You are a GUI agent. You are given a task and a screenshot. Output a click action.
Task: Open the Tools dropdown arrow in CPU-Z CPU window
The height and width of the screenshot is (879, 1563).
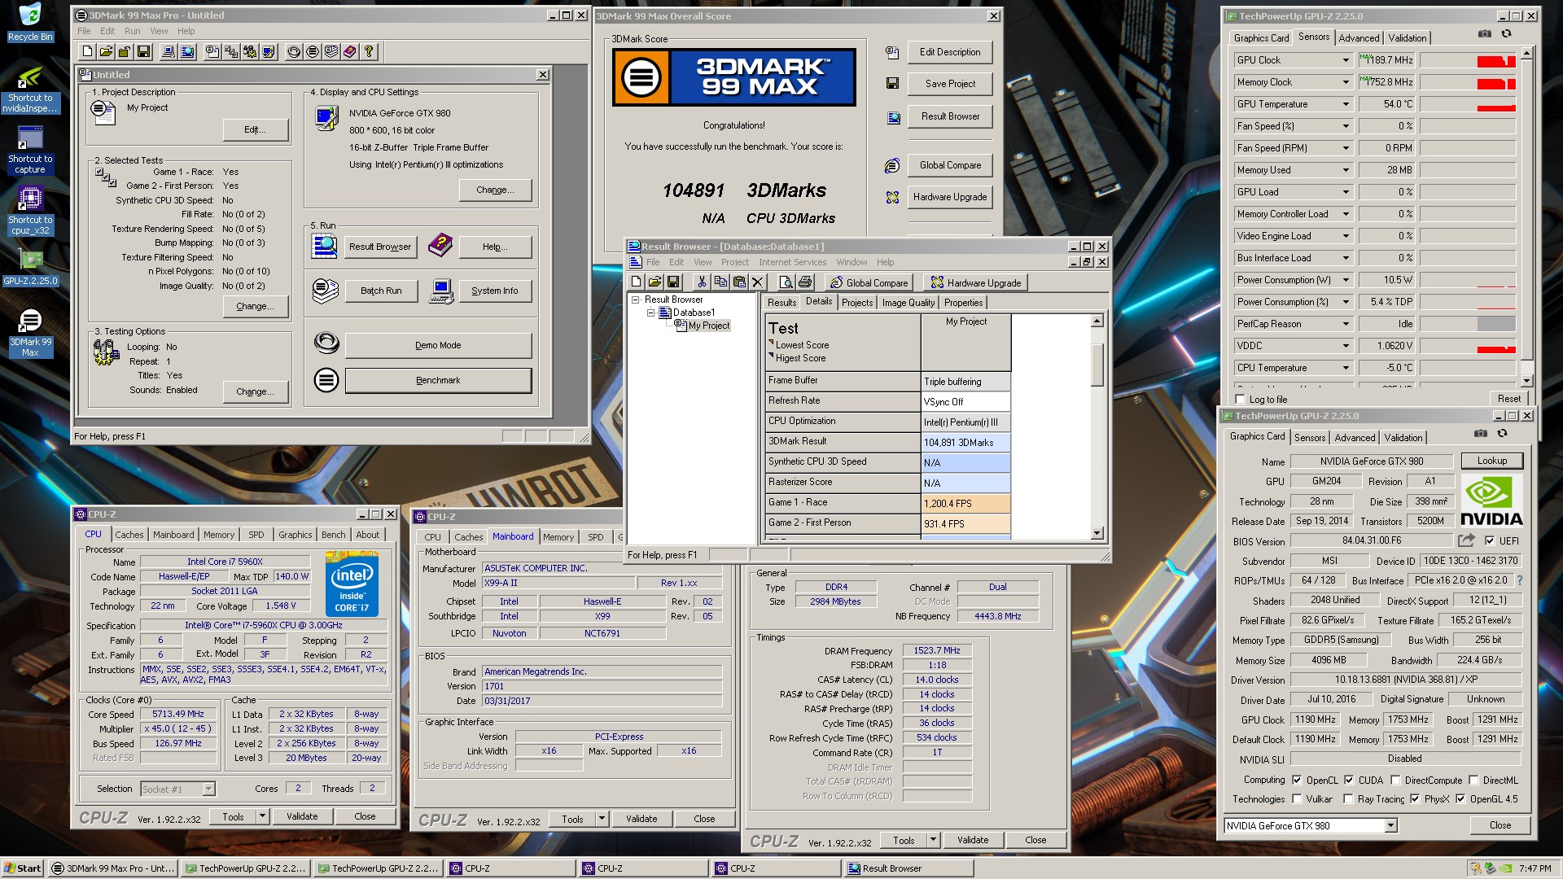click(262, 816)
